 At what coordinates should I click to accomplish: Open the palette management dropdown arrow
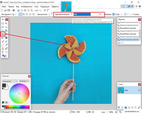click(x=9, y=103)
